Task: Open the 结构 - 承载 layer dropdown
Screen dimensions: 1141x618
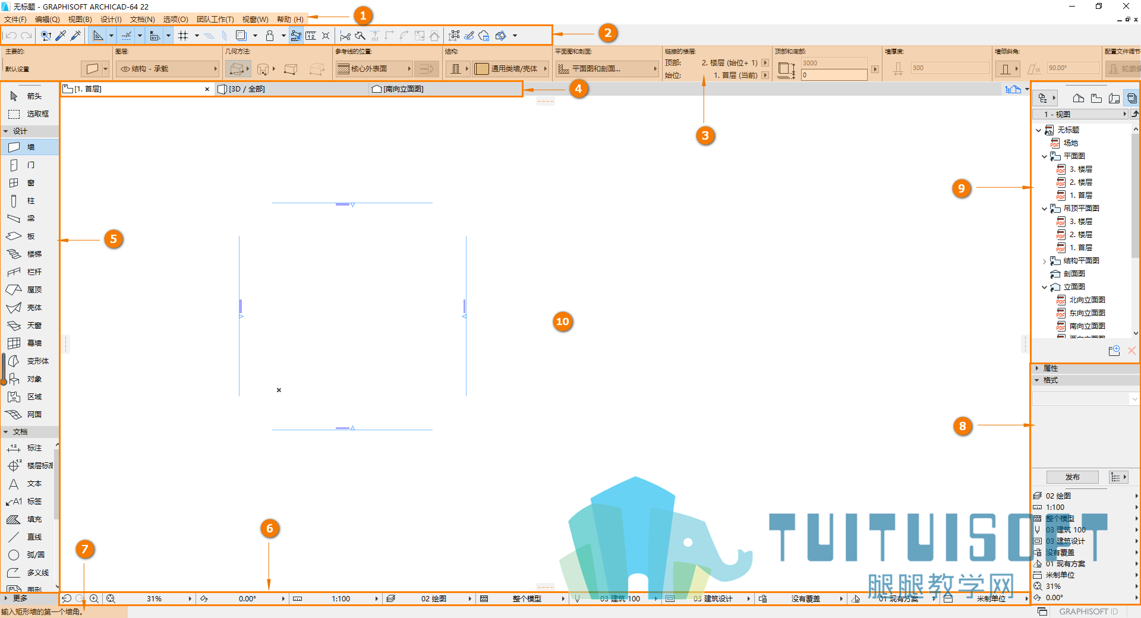Action: click(x=168, y=69)
